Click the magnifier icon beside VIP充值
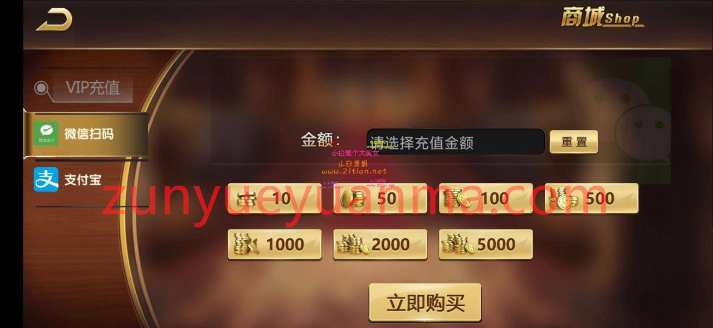Image resolution: width=713 pixels, height=328 pixels. pos(41,88)
